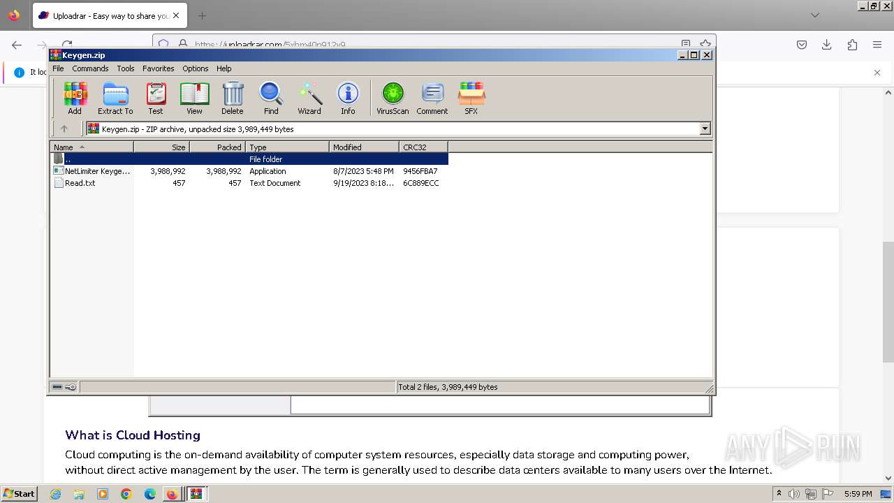Click the Extract To toolbar icon

(x=115, y=98)
